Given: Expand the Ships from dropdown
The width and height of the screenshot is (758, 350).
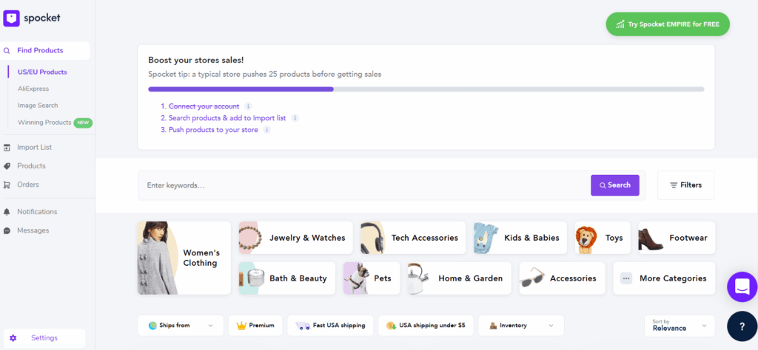Looking at the screenshot, I should click(181, 326).
